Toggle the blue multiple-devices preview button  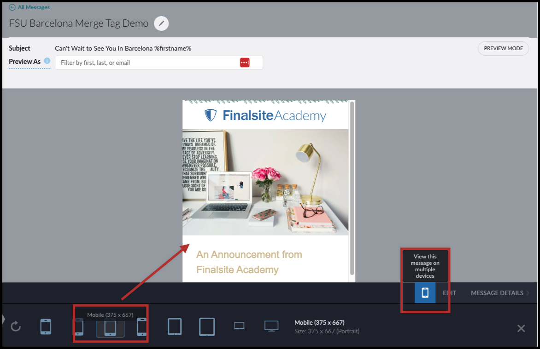pos(425,292)
